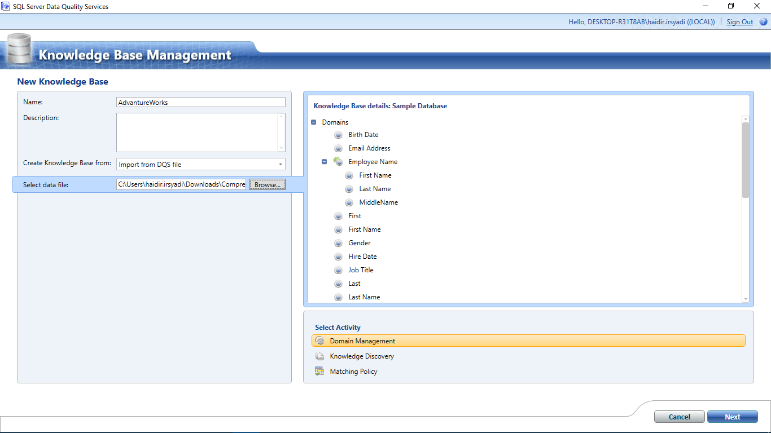The height and width of the screenshot is (433, 771).
Task: Click the Hire Date domain icon
Action: pos(338,256)
